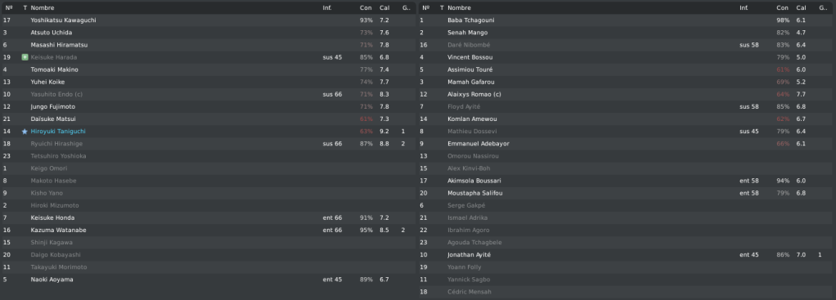Select Yasuhito Endo captain row

point(209,94)
